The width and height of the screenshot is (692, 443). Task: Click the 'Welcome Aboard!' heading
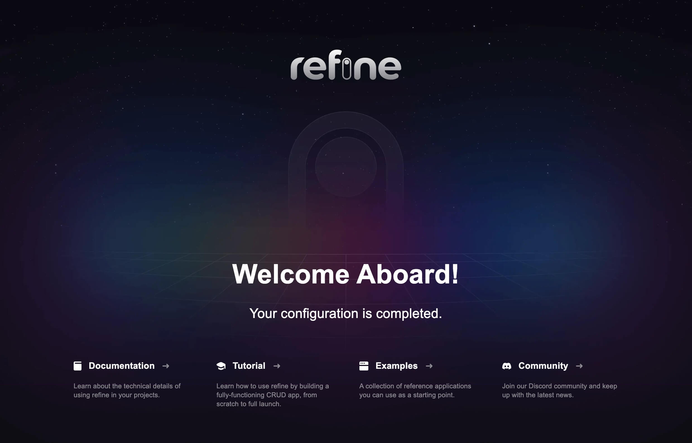pos(345,274)
